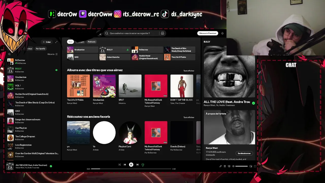Screen dimensions: 325x183
Task: Click the Créer button in library
Action: pyautogui.click(x=47, y=42)
